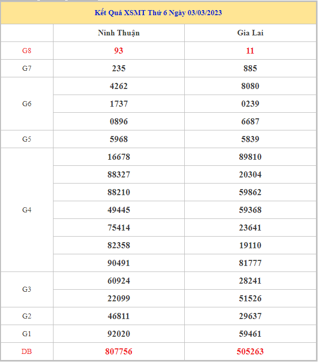Click the G4 row label
318x362 pixels.
tap(27, 210)
